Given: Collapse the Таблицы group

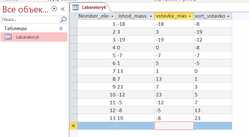Looking at the screenshot, I should point(61,28).
